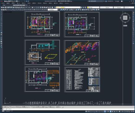Click the search magnifier icon in title bar

tap(104, 1)
